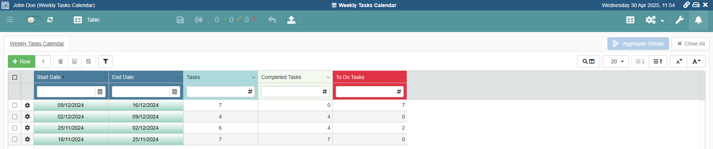Open the hamburger menu in the toolbar
713x149 pixels.
tap(10, 20)
